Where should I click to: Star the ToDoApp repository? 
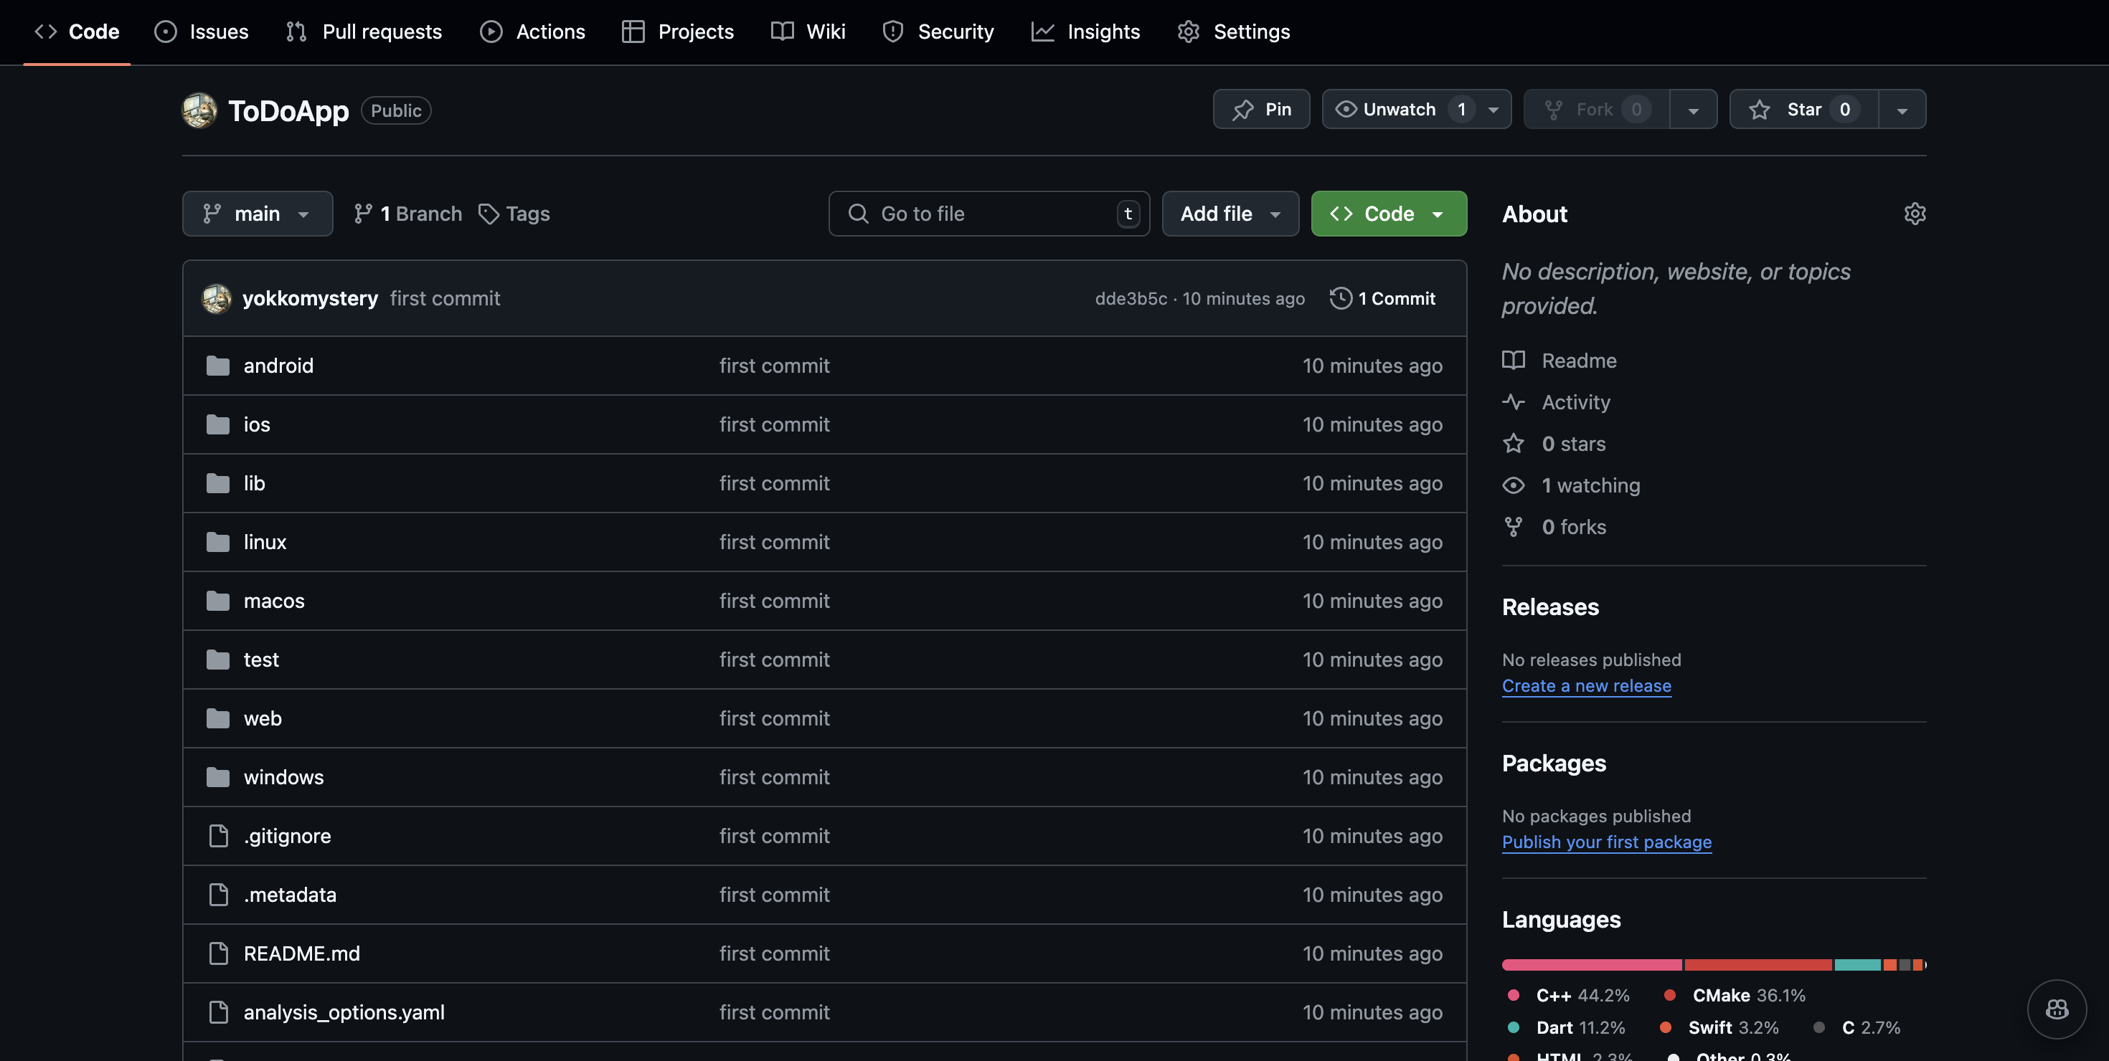coord(1803,110)
